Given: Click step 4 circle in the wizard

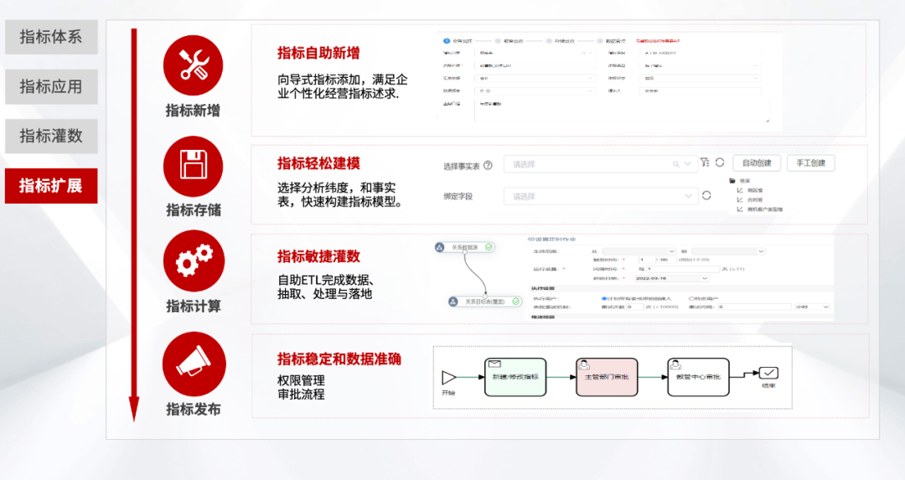Looking at the screenshot, I should coord(600,41).
